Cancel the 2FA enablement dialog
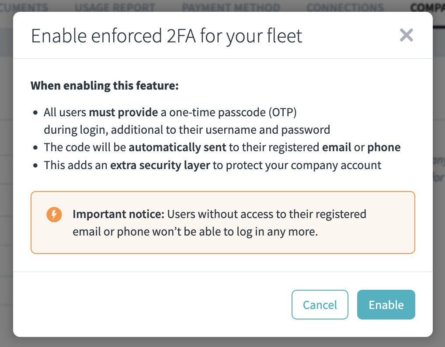Viewport: 445px width, 347px height. tap(320, 305)
